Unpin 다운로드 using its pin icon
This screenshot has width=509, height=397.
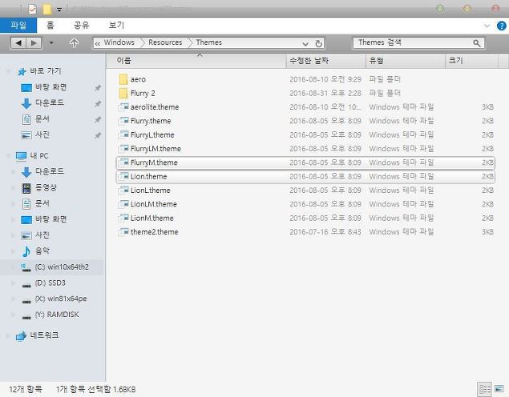click(98, 104)
